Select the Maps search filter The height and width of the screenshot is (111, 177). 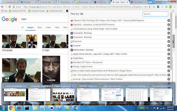pyautogui.click(x=57, y=27)
